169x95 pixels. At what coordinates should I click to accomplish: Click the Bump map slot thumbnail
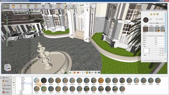pyautogui.click(x=151, y=29)
